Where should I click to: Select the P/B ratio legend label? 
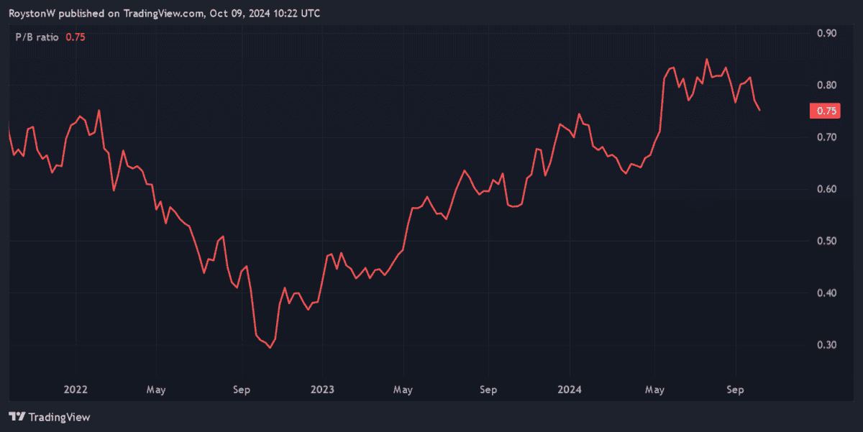pos(38,37)
